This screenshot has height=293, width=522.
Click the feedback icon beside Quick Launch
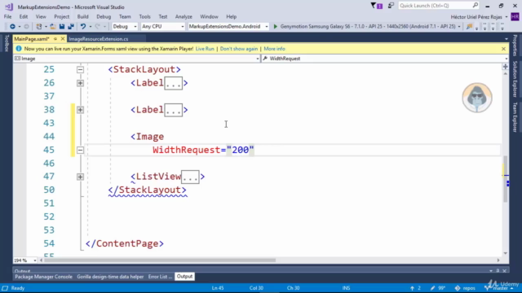[391, 6]
